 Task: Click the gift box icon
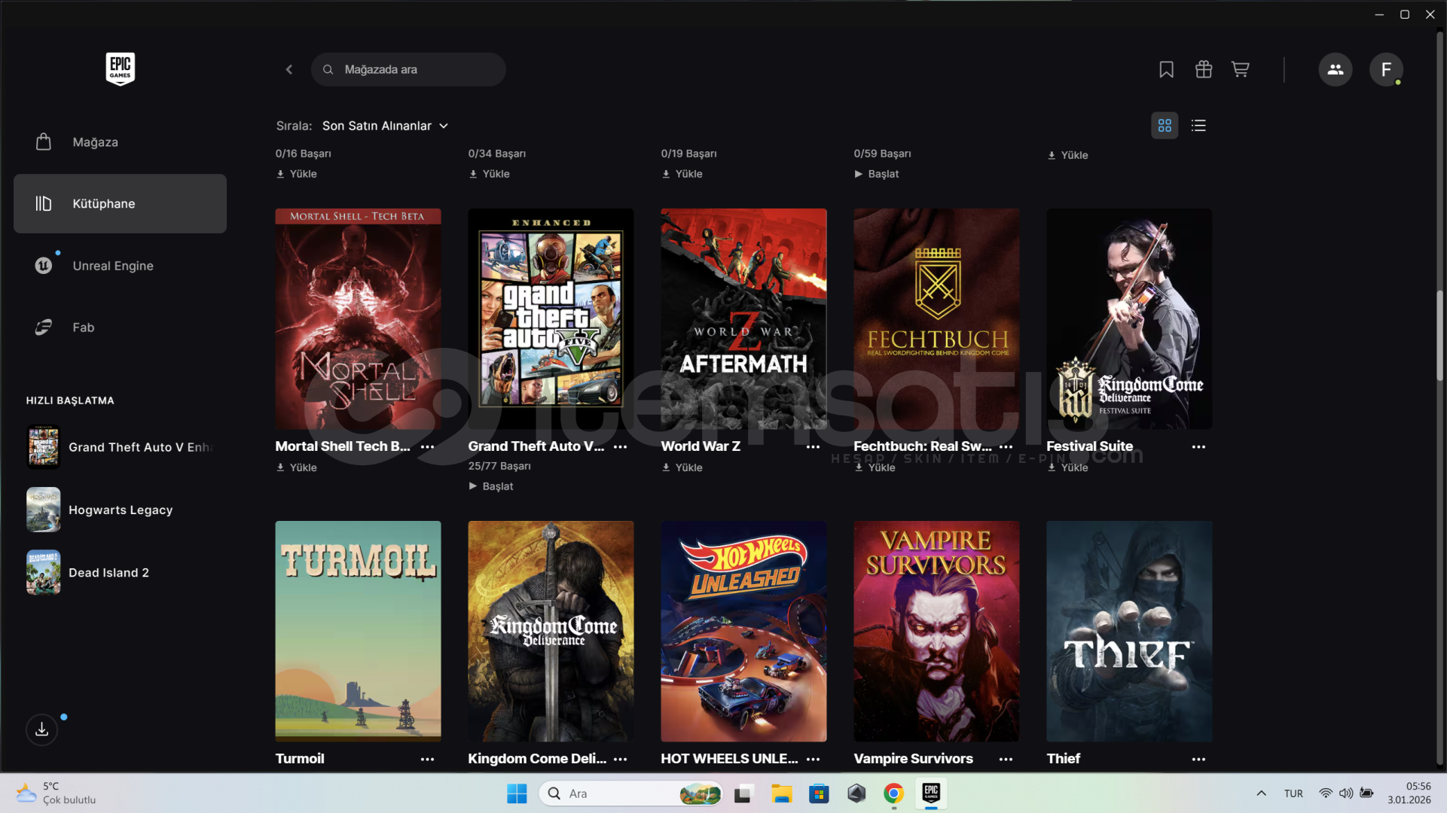tap(1203, 69)
